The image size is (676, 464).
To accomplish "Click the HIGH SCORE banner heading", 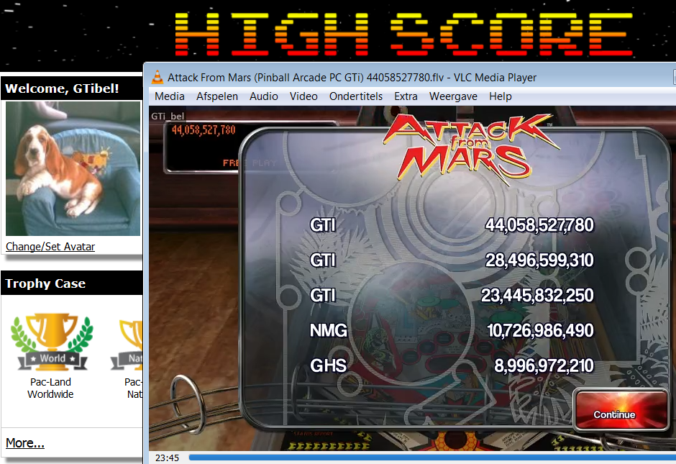I will click(x=403, y=35).
